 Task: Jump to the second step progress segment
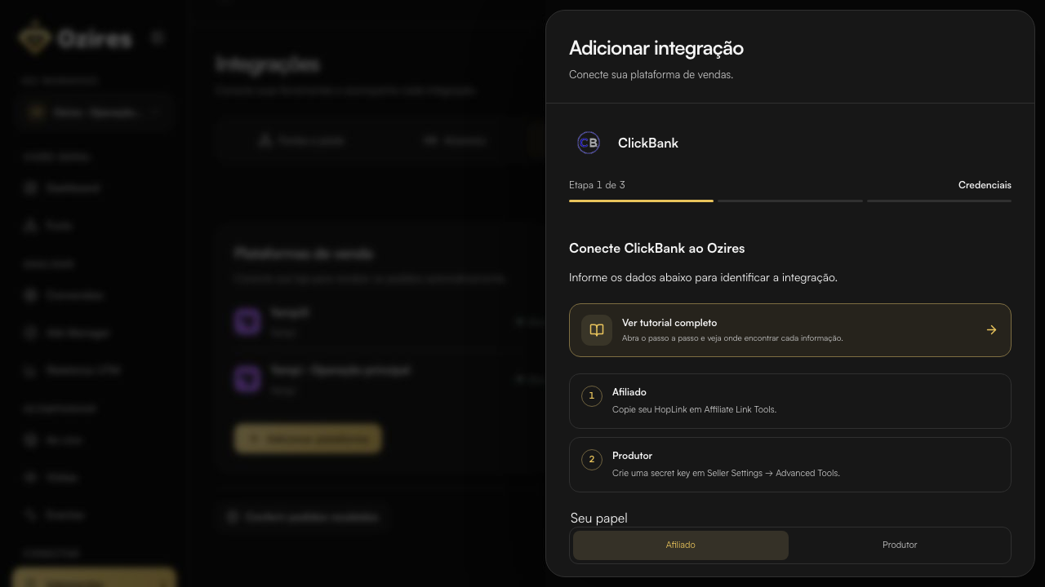(x=790, y=201)
